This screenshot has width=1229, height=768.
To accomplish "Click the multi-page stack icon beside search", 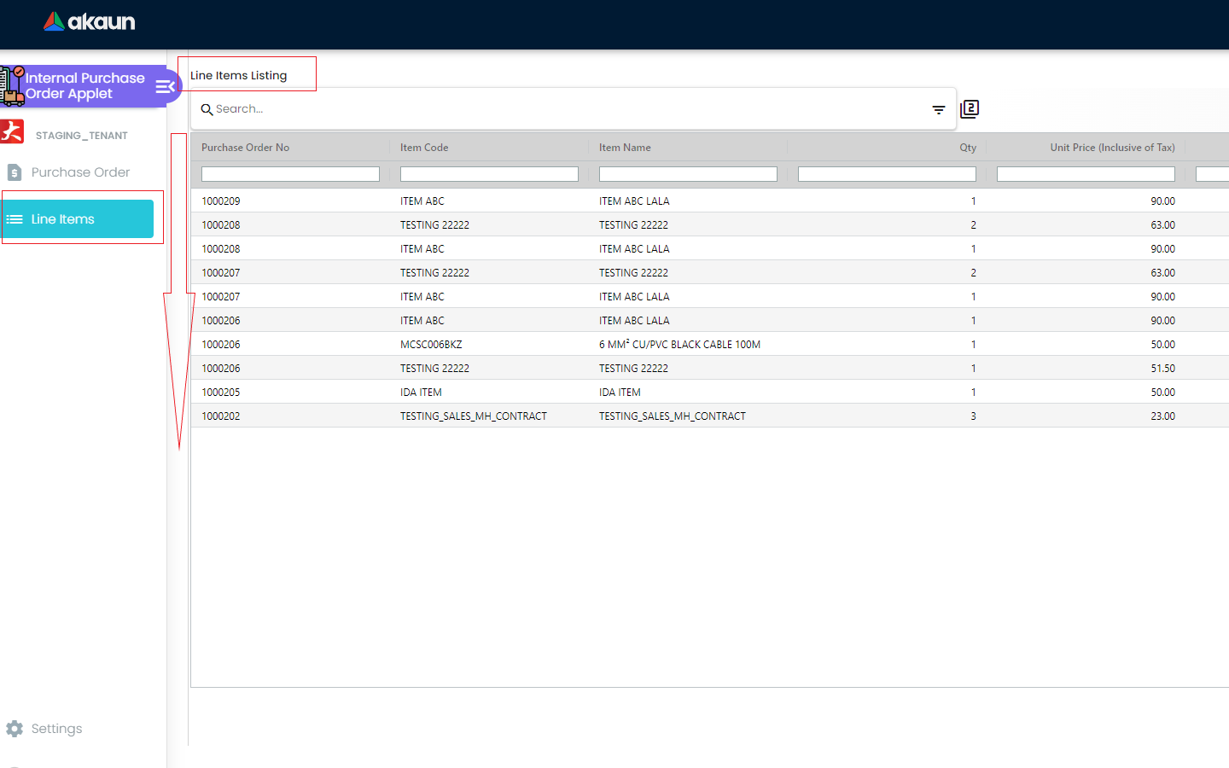I will pyautogui.click(x=970, y=109).
